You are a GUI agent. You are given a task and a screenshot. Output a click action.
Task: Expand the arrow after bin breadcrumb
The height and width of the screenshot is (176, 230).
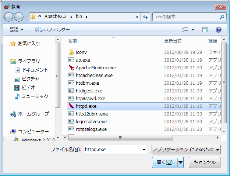tap(87, 17)
